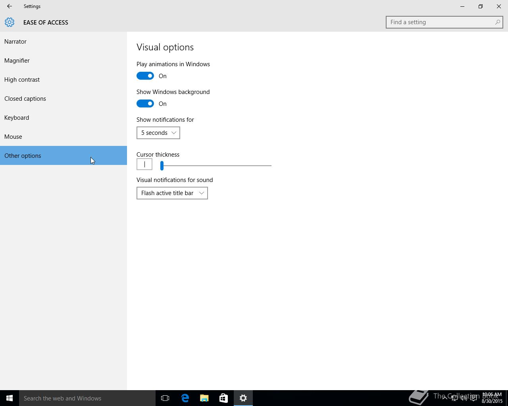Click the Cursor thickness slider handle

point(162,166)
